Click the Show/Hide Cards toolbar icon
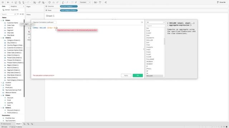 (96, 2)
